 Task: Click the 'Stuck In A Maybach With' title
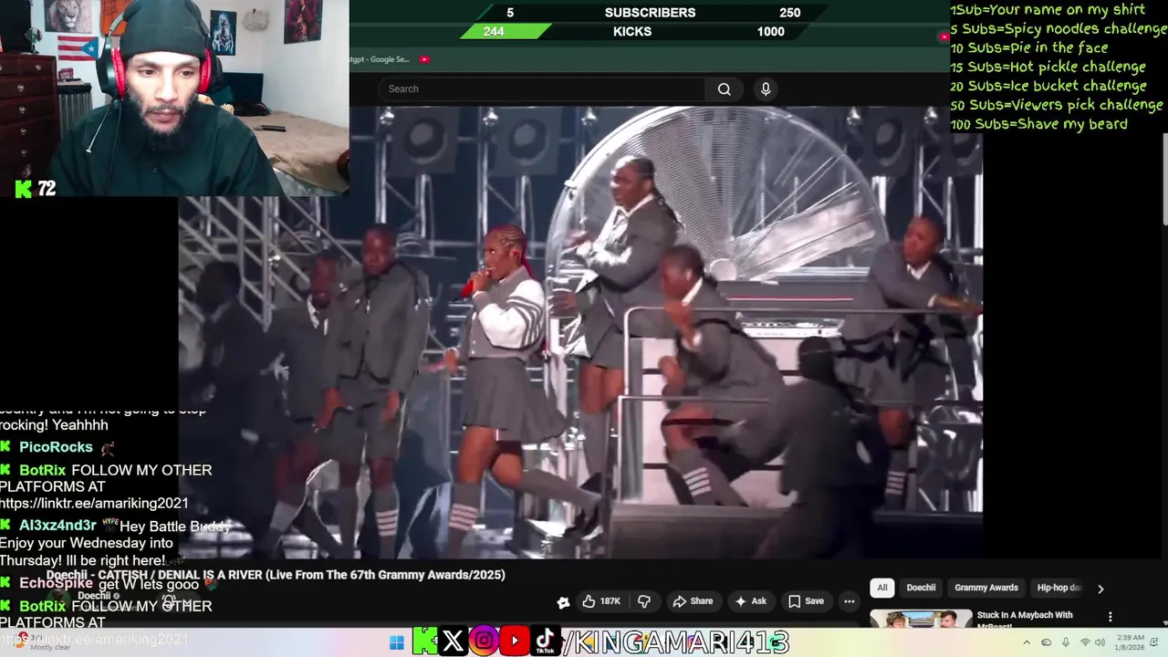tap(1025, 615)
